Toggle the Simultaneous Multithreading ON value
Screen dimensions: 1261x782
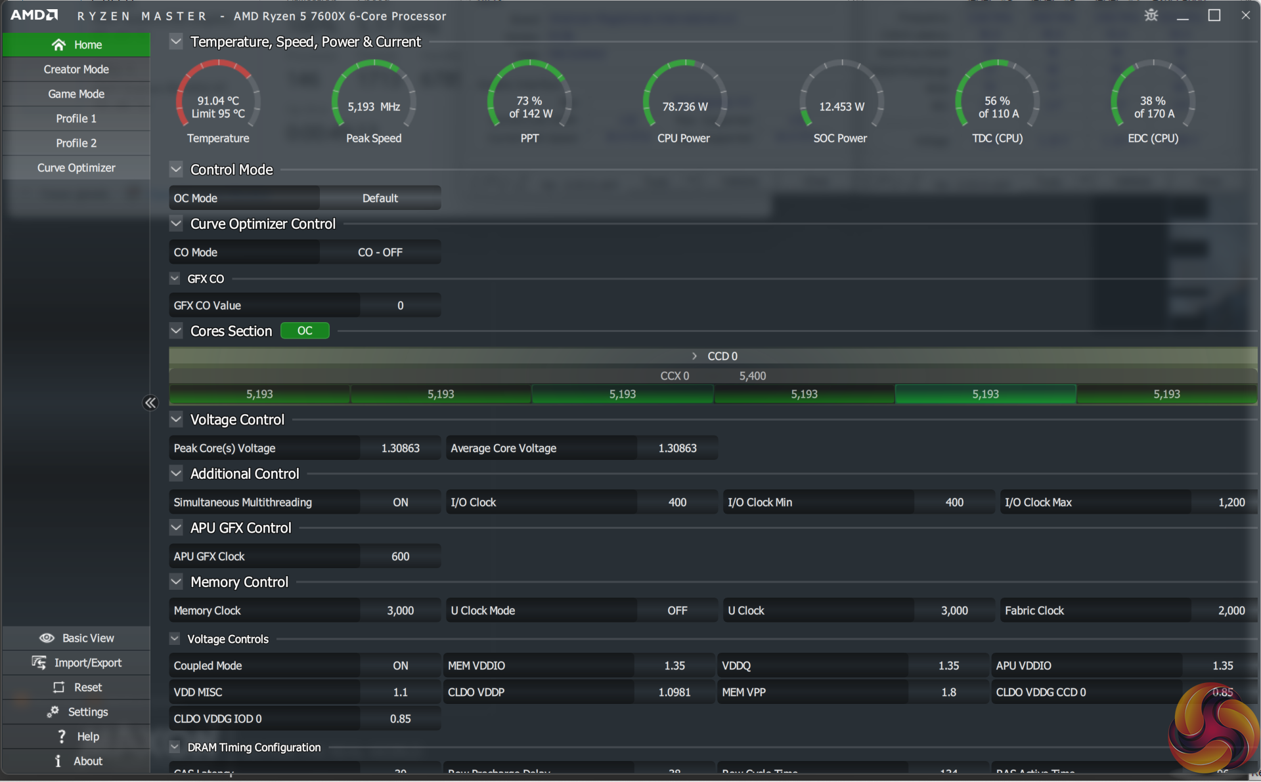click(400, 503)
